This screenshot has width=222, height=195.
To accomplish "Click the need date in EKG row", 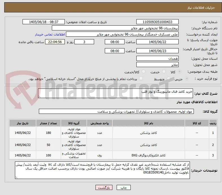I will pyautogui.click(x=23, y=155).
